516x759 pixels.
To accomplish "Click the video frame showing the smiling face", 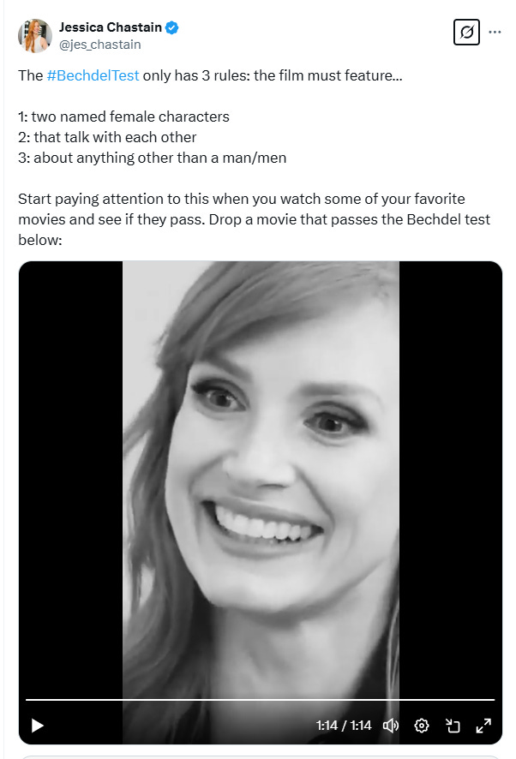I will click(261, 479).
